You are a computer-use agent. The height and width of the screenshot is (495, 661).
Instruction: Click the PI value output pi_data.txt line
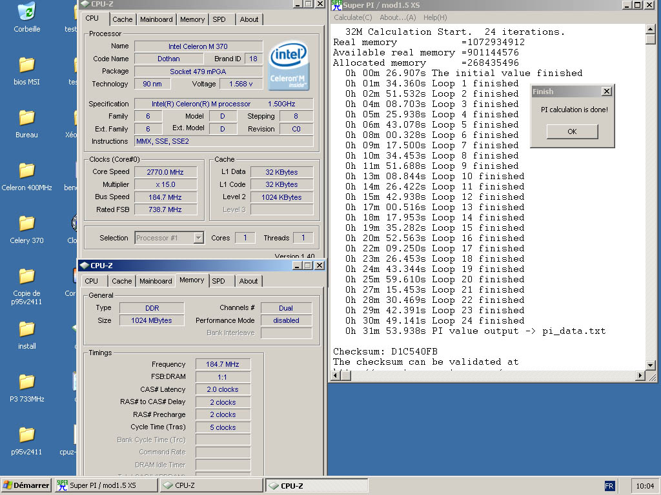click(476, 331)
